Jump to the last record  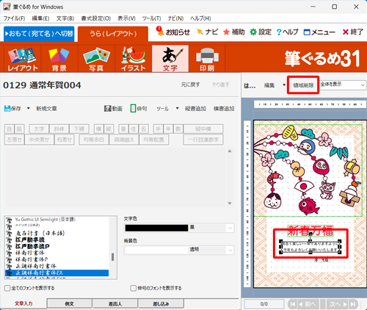click(353, 304)
